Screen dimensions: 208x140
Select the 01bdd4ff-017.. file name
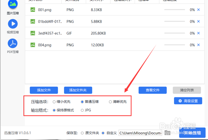pos(50,22)
